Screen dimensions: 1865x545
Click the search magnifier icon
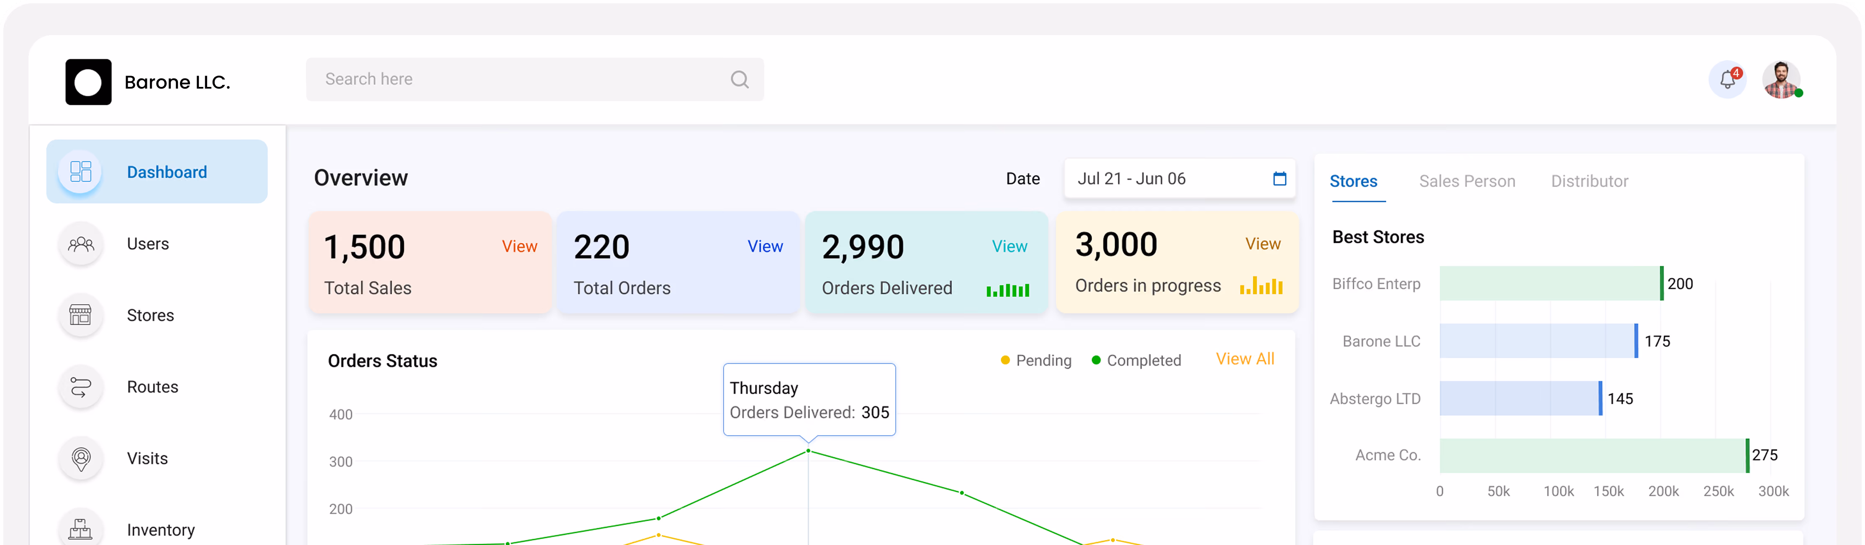pyautogui.click(x=739, y=79)
